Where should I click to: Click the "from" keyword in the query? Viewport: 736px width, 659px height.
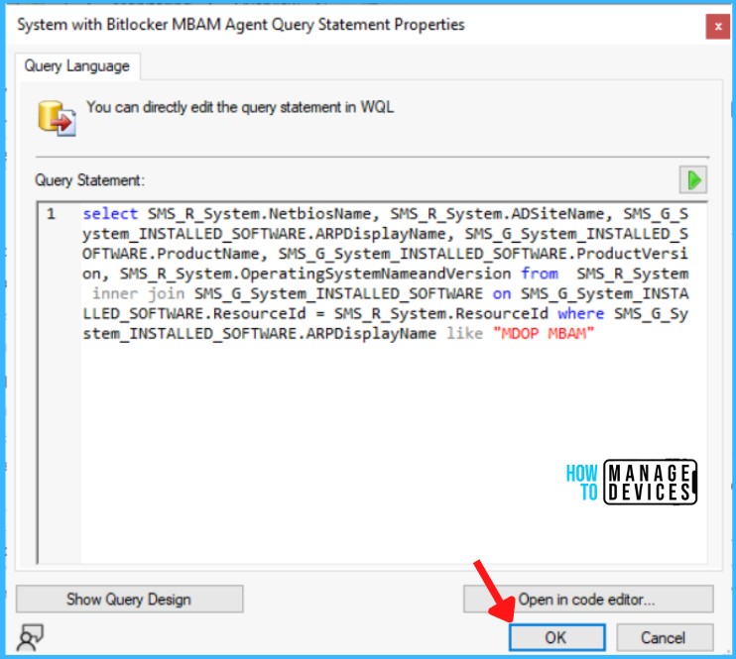(540, 274)
